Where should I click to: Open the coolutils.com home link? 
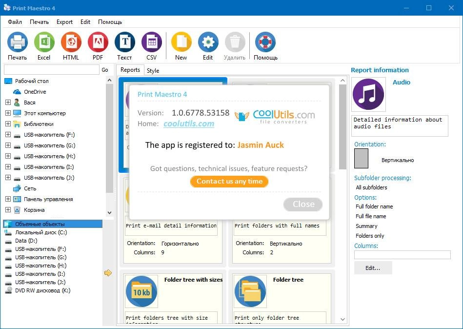coord(189,123)
